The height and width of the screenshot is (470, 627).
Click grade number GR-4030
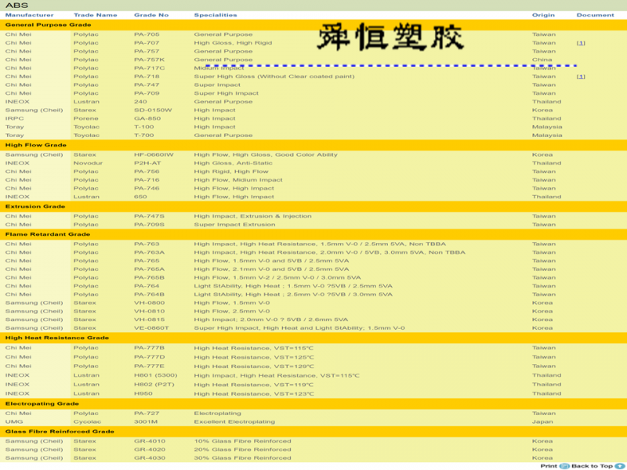(150, 458)
